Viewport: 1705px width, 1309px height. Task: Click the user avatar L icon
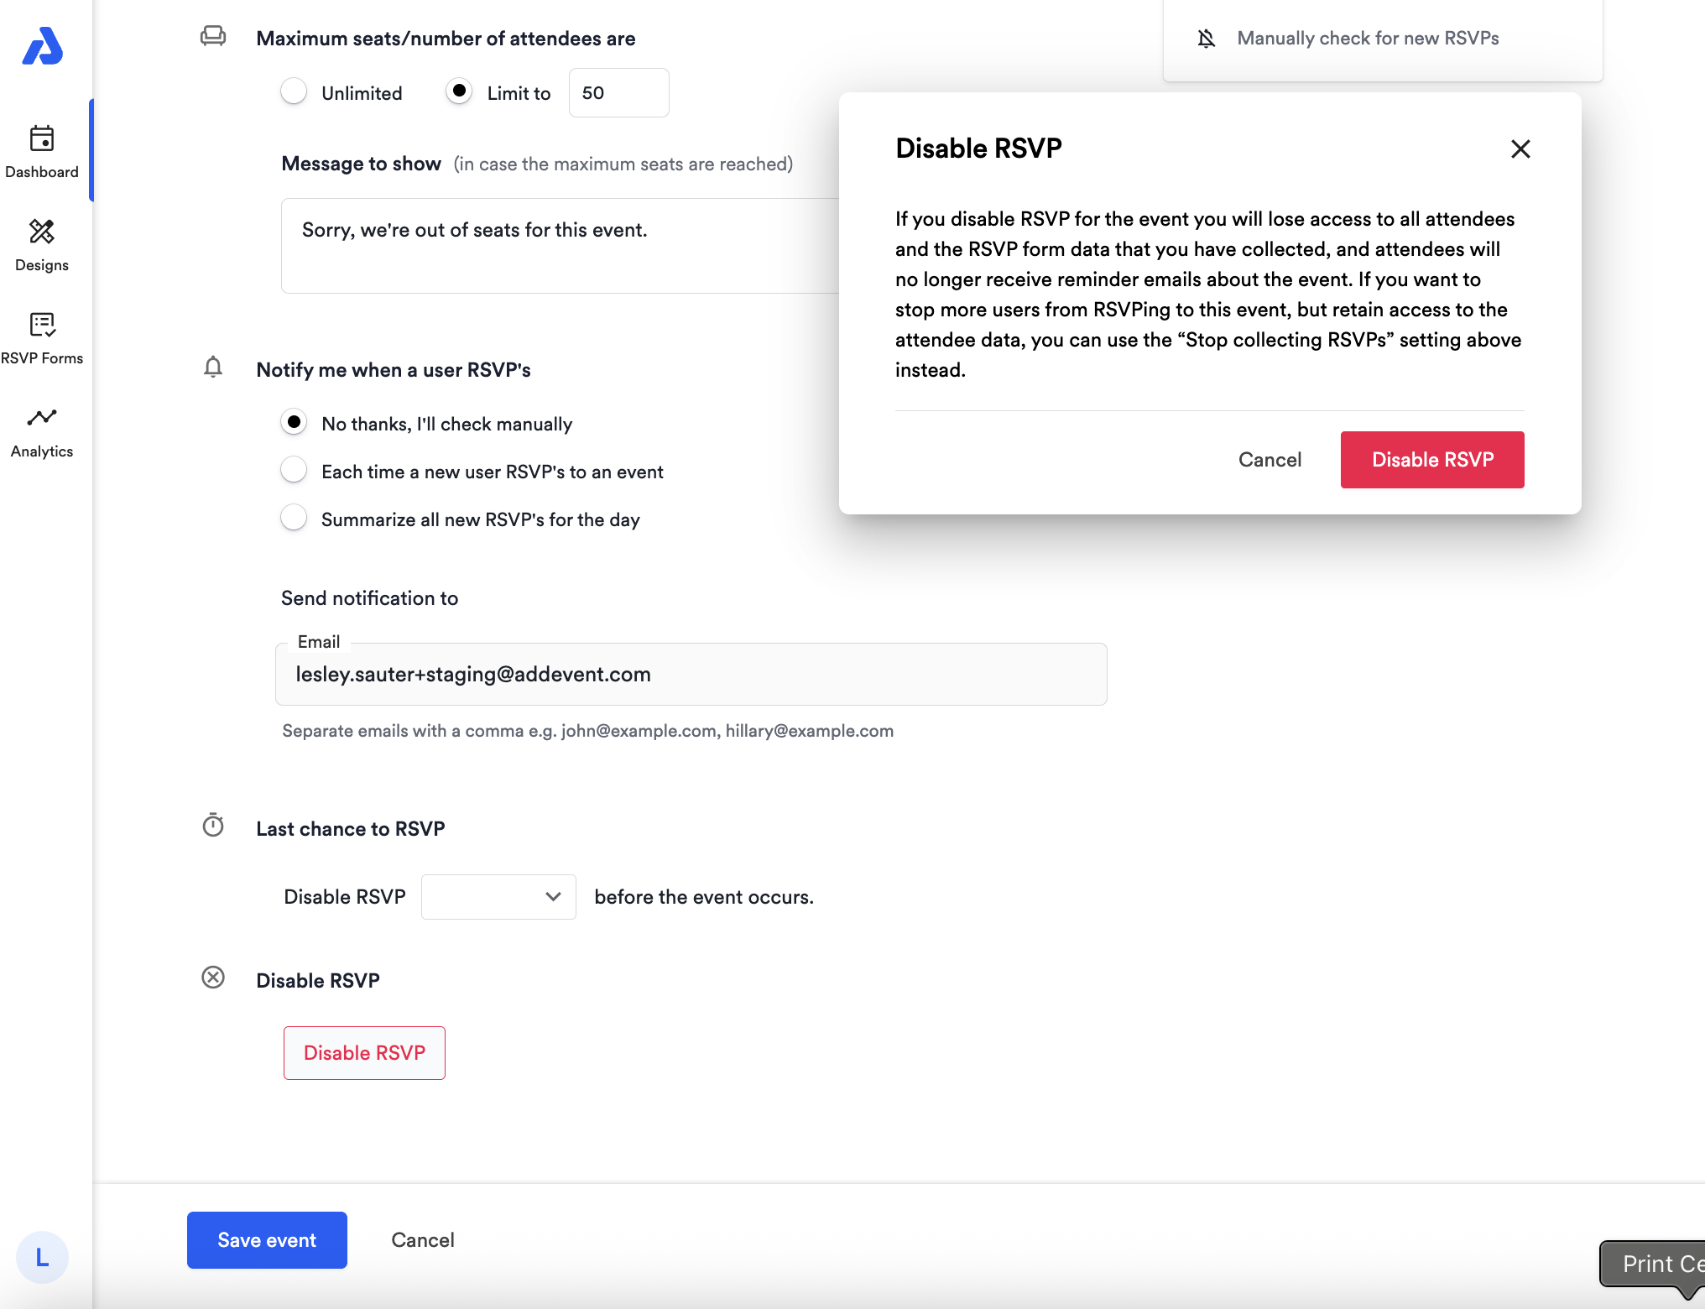tap(42, 1257)
